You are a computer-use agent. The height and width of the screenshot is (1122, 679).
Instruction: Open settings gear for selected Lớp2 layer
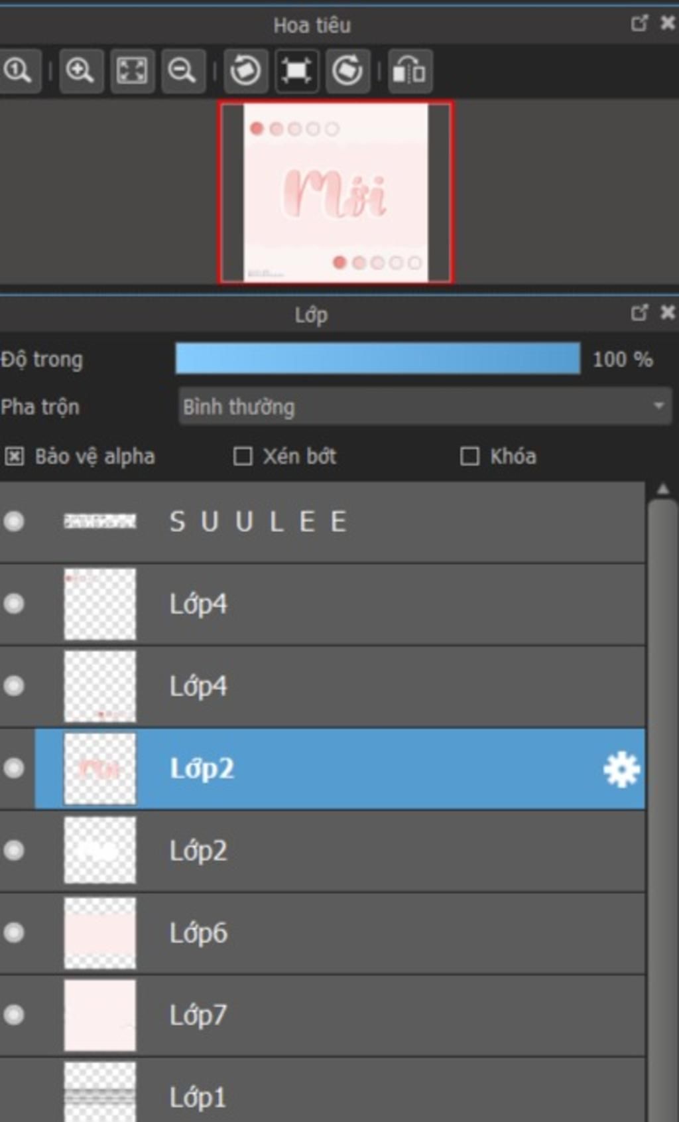pyautogui.click(x=621, y=769)
